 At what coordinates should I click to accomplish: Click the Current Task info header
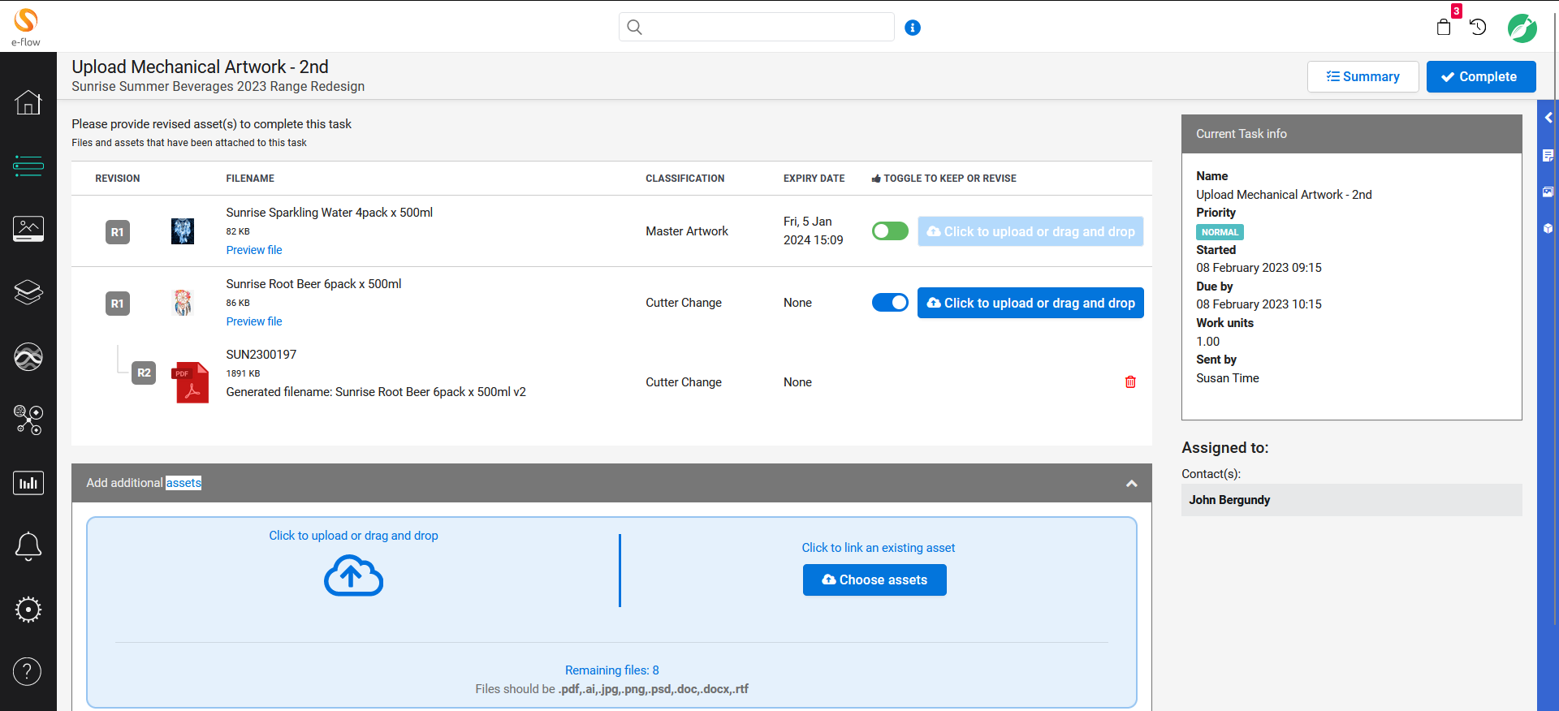click(1351, 134)
